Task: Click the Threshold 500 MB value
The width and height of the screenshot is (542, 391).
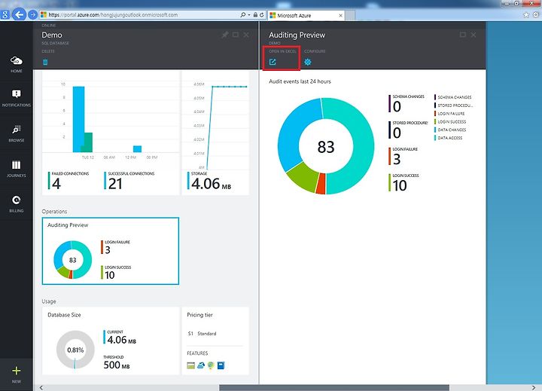Action: [x=117, y=365]
